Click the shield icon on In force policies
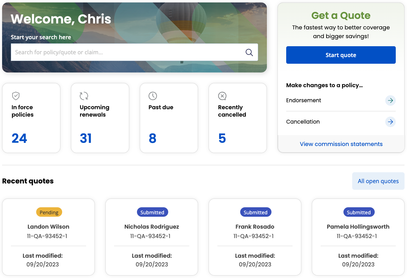Viewport: 407px width, 278px height. (x=16, y=96)
